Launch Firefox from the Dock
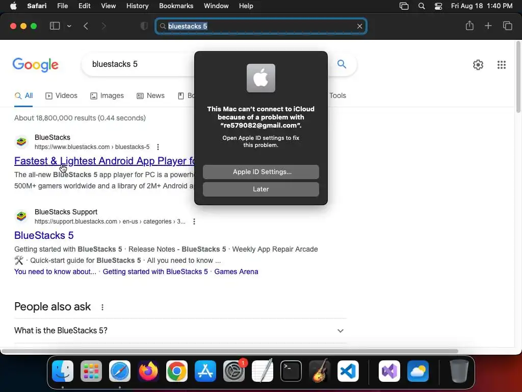The height and width of the screenshot is (392, 522). coord(148,371)
